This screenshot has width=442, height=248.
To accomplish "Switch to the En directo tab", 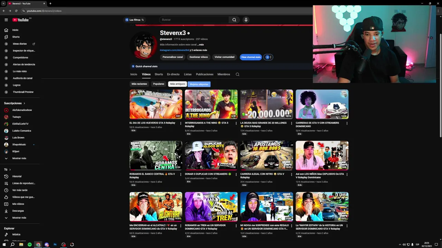I will tap(173, 74).
